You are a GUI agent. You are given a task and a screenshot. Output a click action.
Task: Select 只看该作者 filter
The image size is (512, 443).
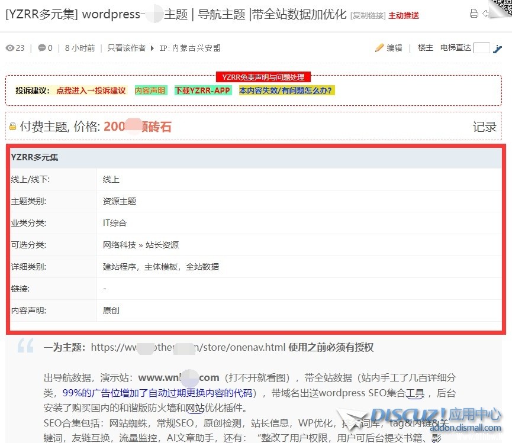pos(126,48)
